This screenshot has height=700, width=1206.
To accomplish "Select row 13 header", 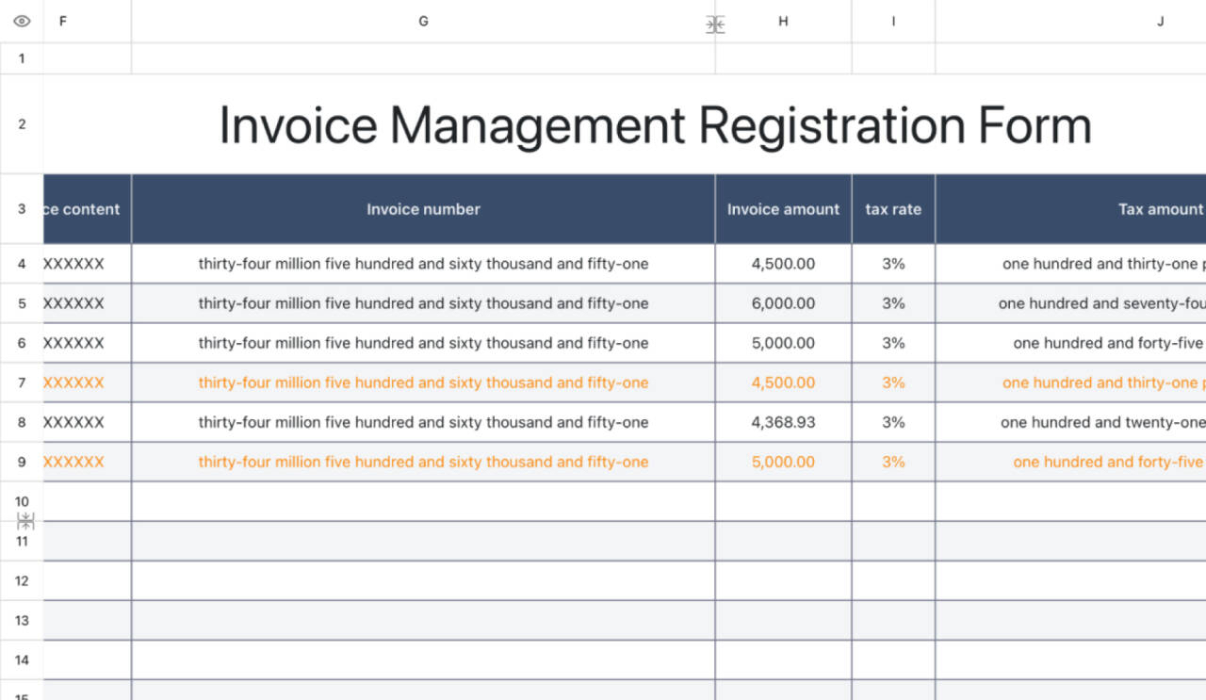I will pos(22,620).
